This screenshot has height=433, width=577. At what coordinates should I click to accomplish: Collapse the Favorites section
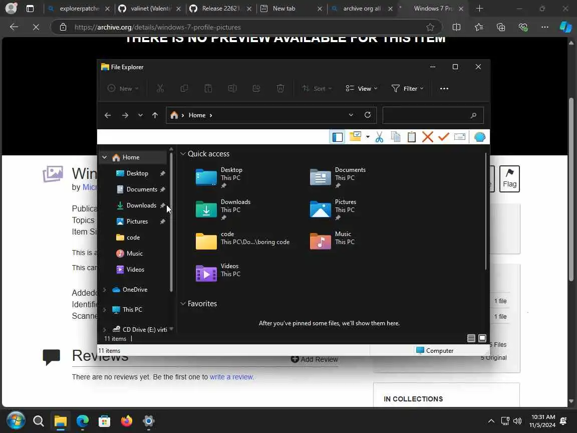coord(183,304)
